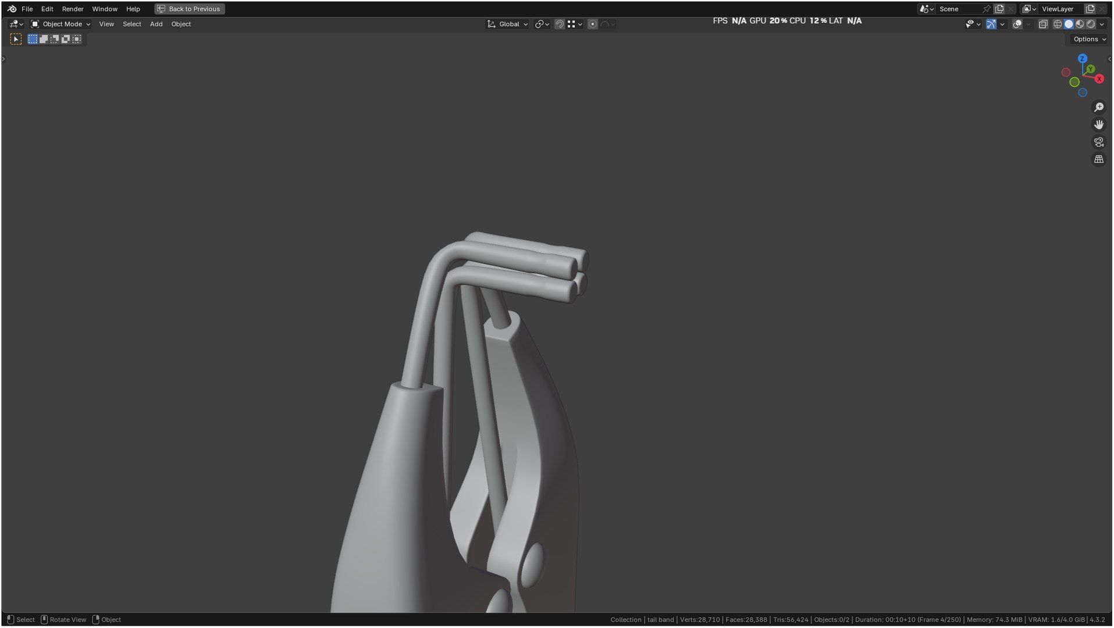Switch to rendered viewport shading

(x=1091, y=24)
